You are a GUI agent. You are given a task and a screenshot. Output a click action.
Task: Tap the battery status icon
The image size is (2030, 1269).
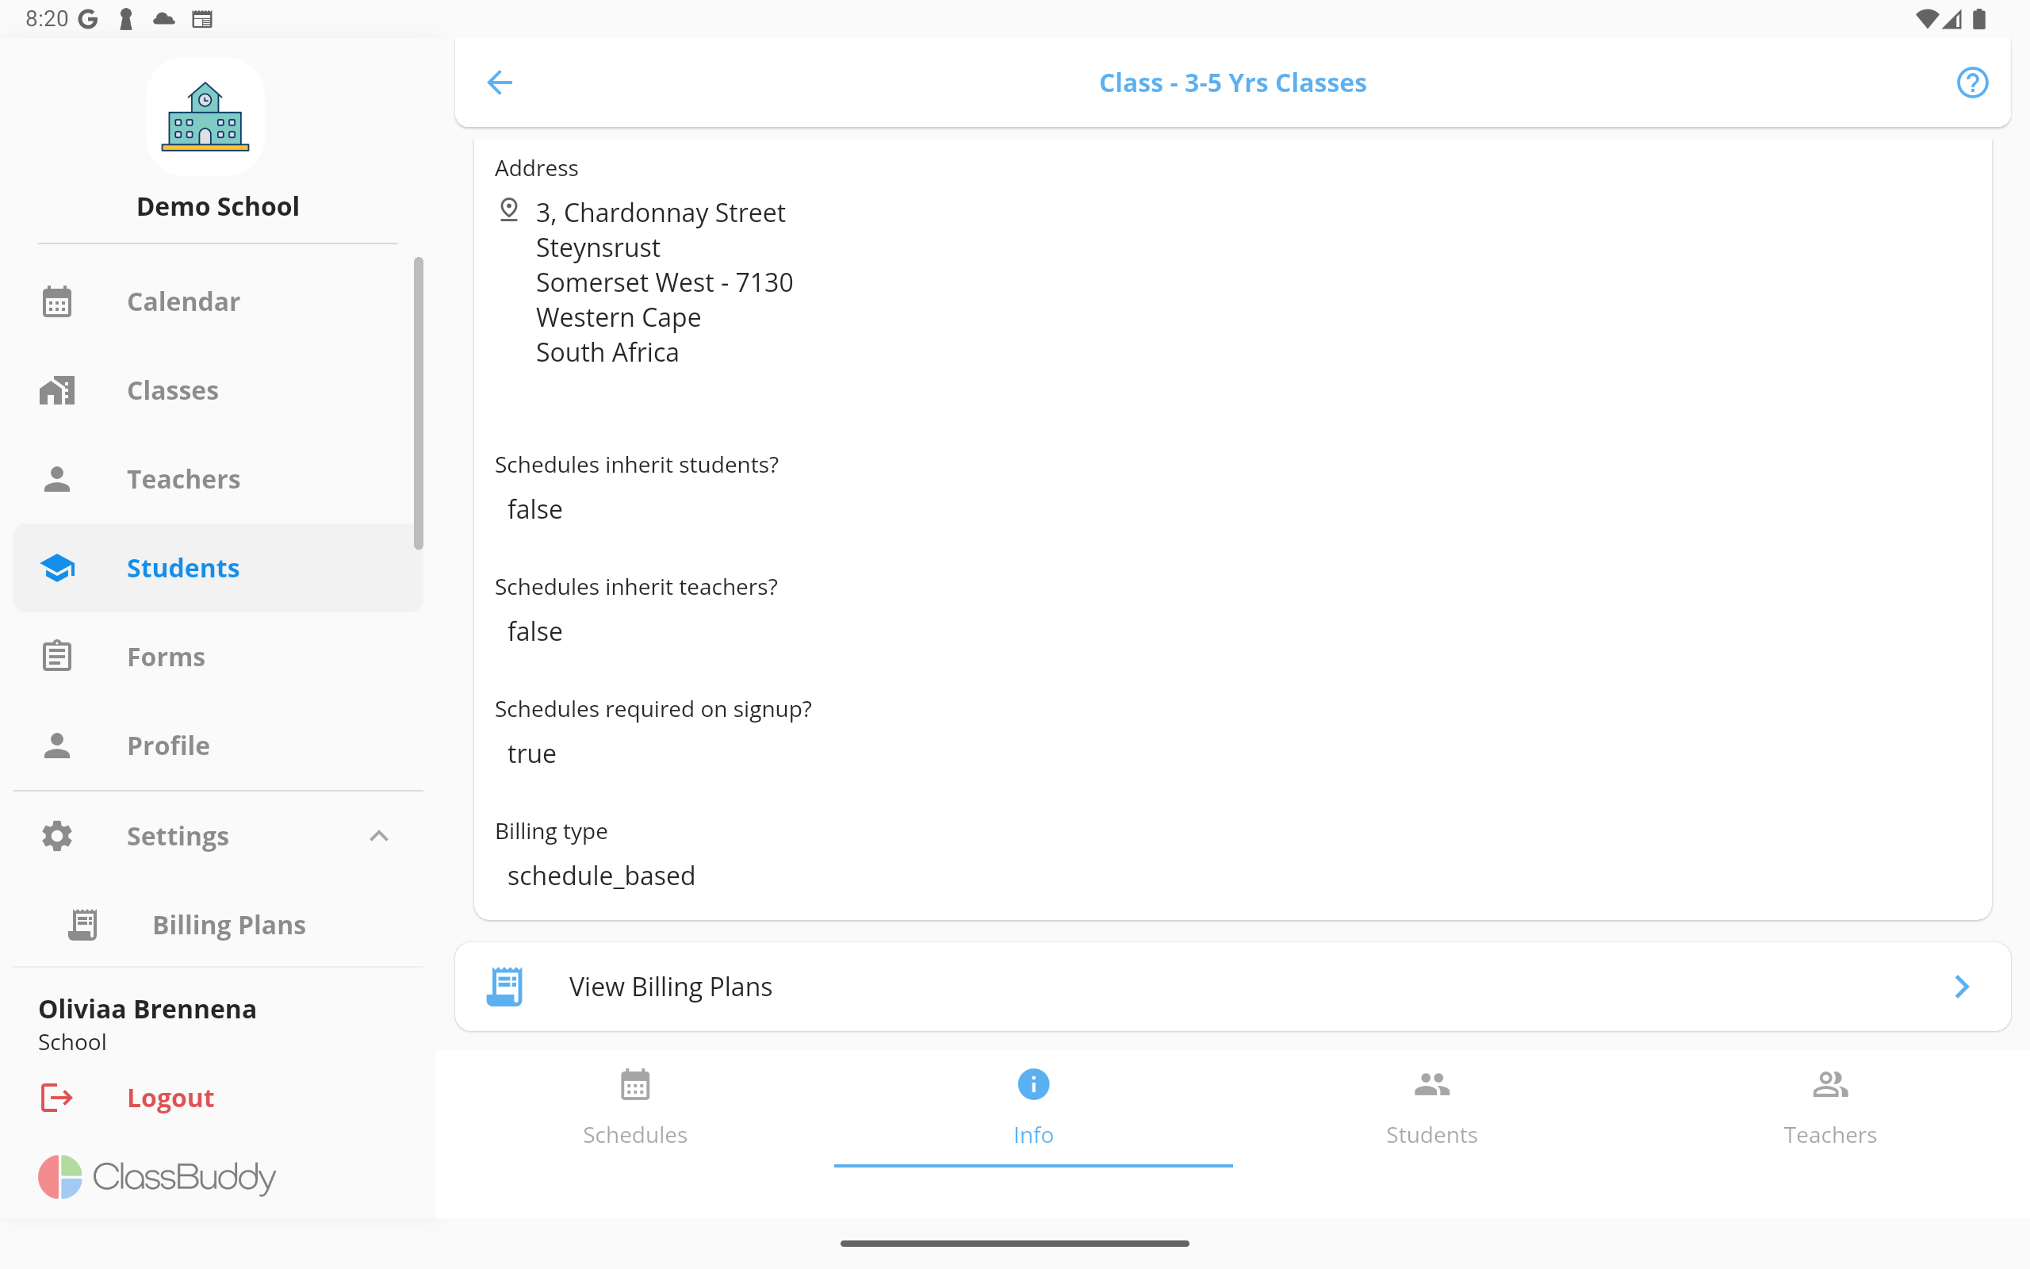(1980, 18)
